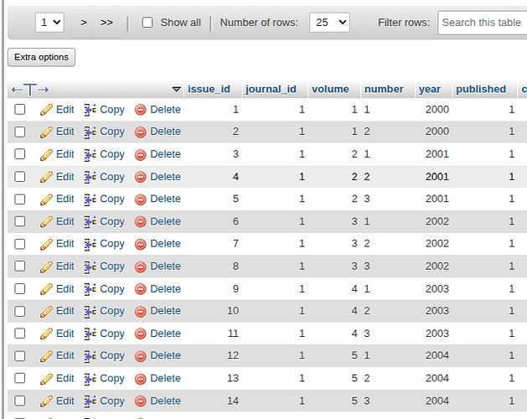
Task: Click the Copy icon for issue_id 3
Action: 90,154
